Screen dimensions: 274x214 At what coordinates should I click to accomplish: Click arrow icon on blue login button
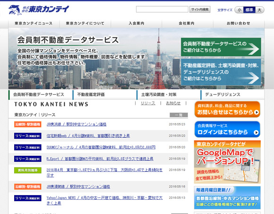point(257,133)
